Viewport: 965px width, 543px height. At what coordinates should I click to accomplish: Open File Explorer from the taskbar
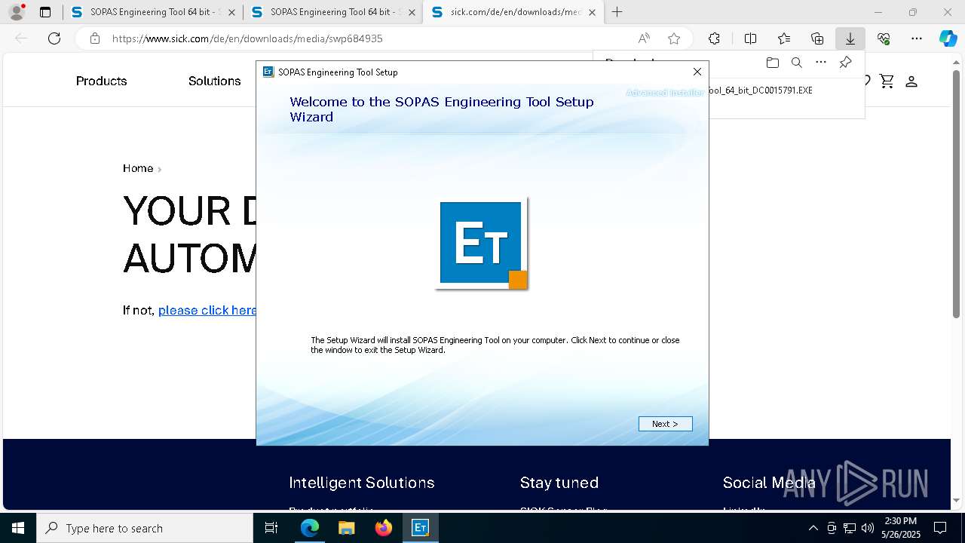(x=347, y=528)
